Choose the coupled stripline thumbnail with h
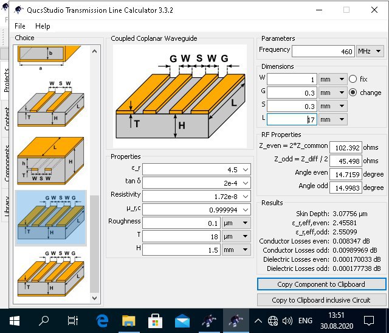Image resolution: width=389 pixels, height=333 pixels. tap(50, 161)
